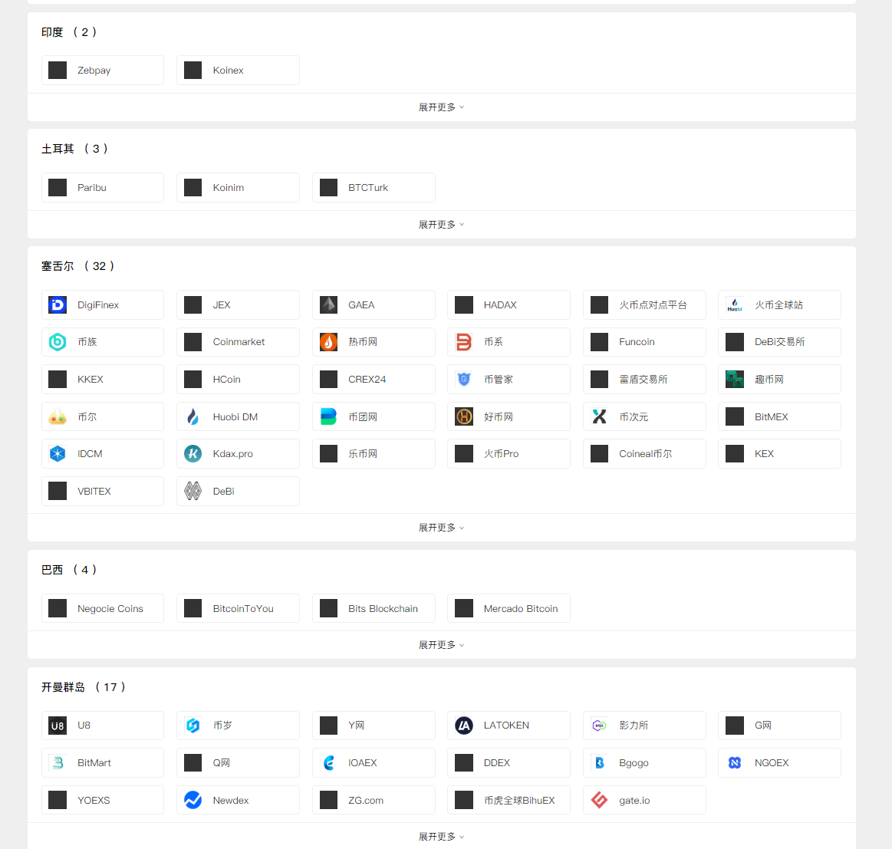Select the ZG.com exchange card
The width and height of the screenshot is (892, 849).
click(374, 800)
